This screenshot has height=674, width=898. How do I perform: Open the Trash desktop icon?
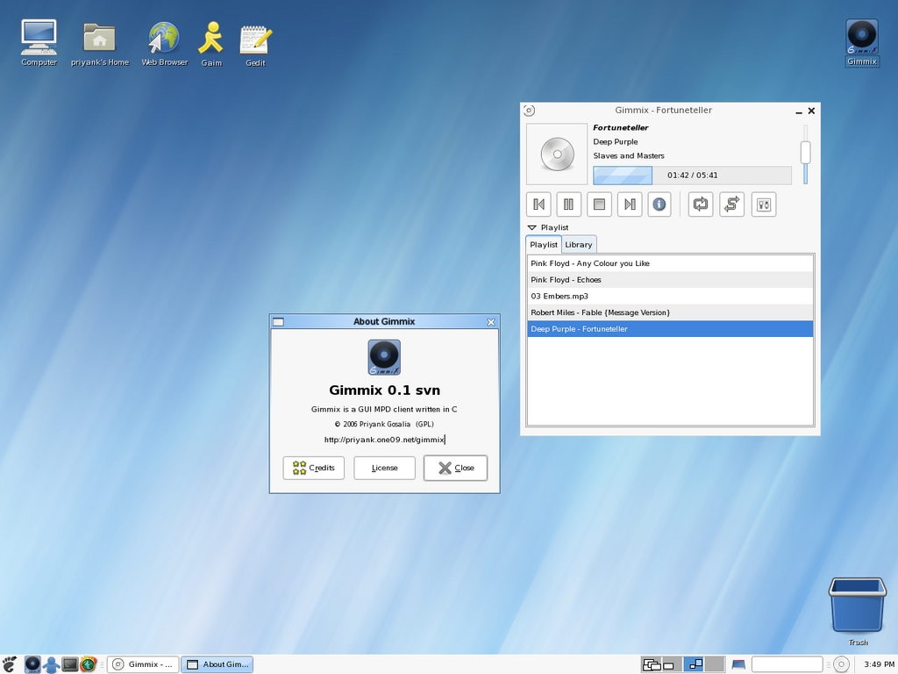click(x=858, y=612)
